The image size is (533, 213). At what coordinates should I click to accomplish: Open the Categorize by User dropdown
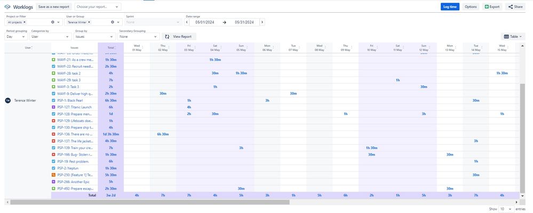51,37
